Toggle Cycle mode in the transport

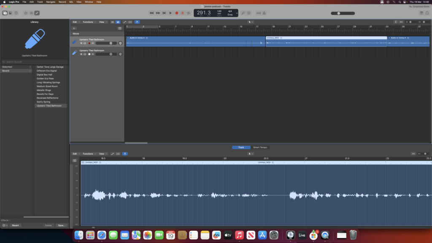(189, 13)
